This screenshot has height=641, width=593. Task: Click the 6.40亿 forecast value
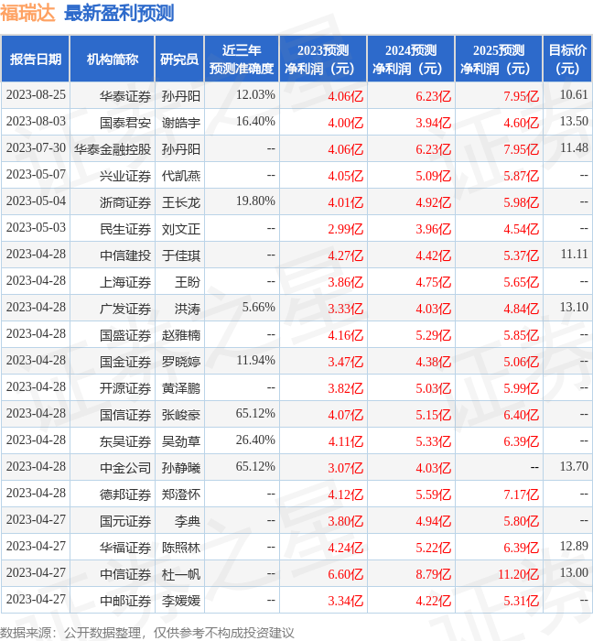tap(521, 415)
